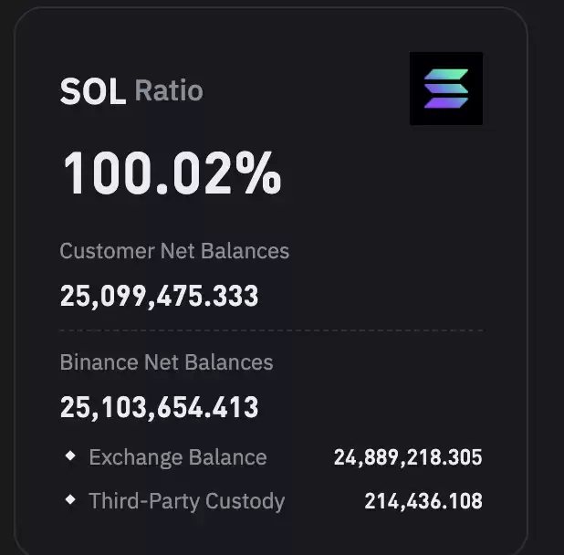Click the percent sign of the ratio
Image resolution: width=564 pixels, height=555 pixels.
[x=258, y=173]
